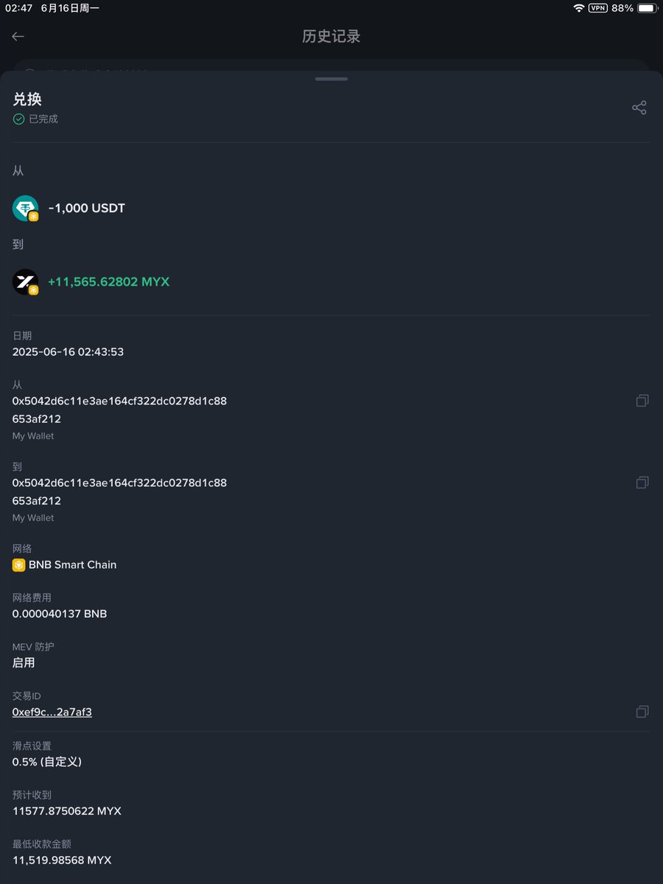The height and width of the screenshot is (884, 663).
Task: Tap the -1,000 USDT amount
Action: (x=87, y=208)
